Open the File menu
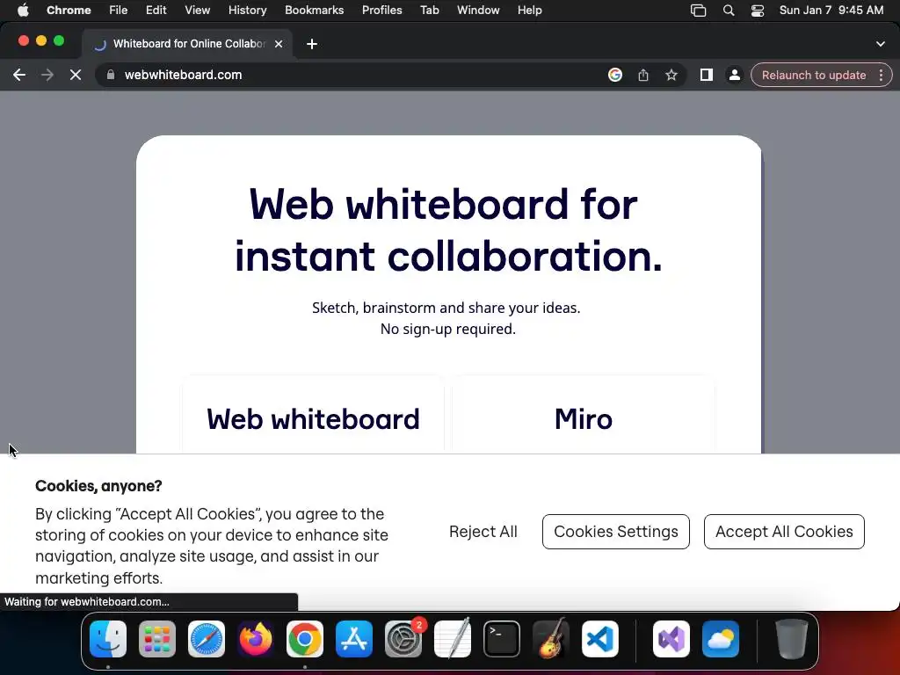The height and width of the screenshot is (675, 900). click(x=119, y=10)
